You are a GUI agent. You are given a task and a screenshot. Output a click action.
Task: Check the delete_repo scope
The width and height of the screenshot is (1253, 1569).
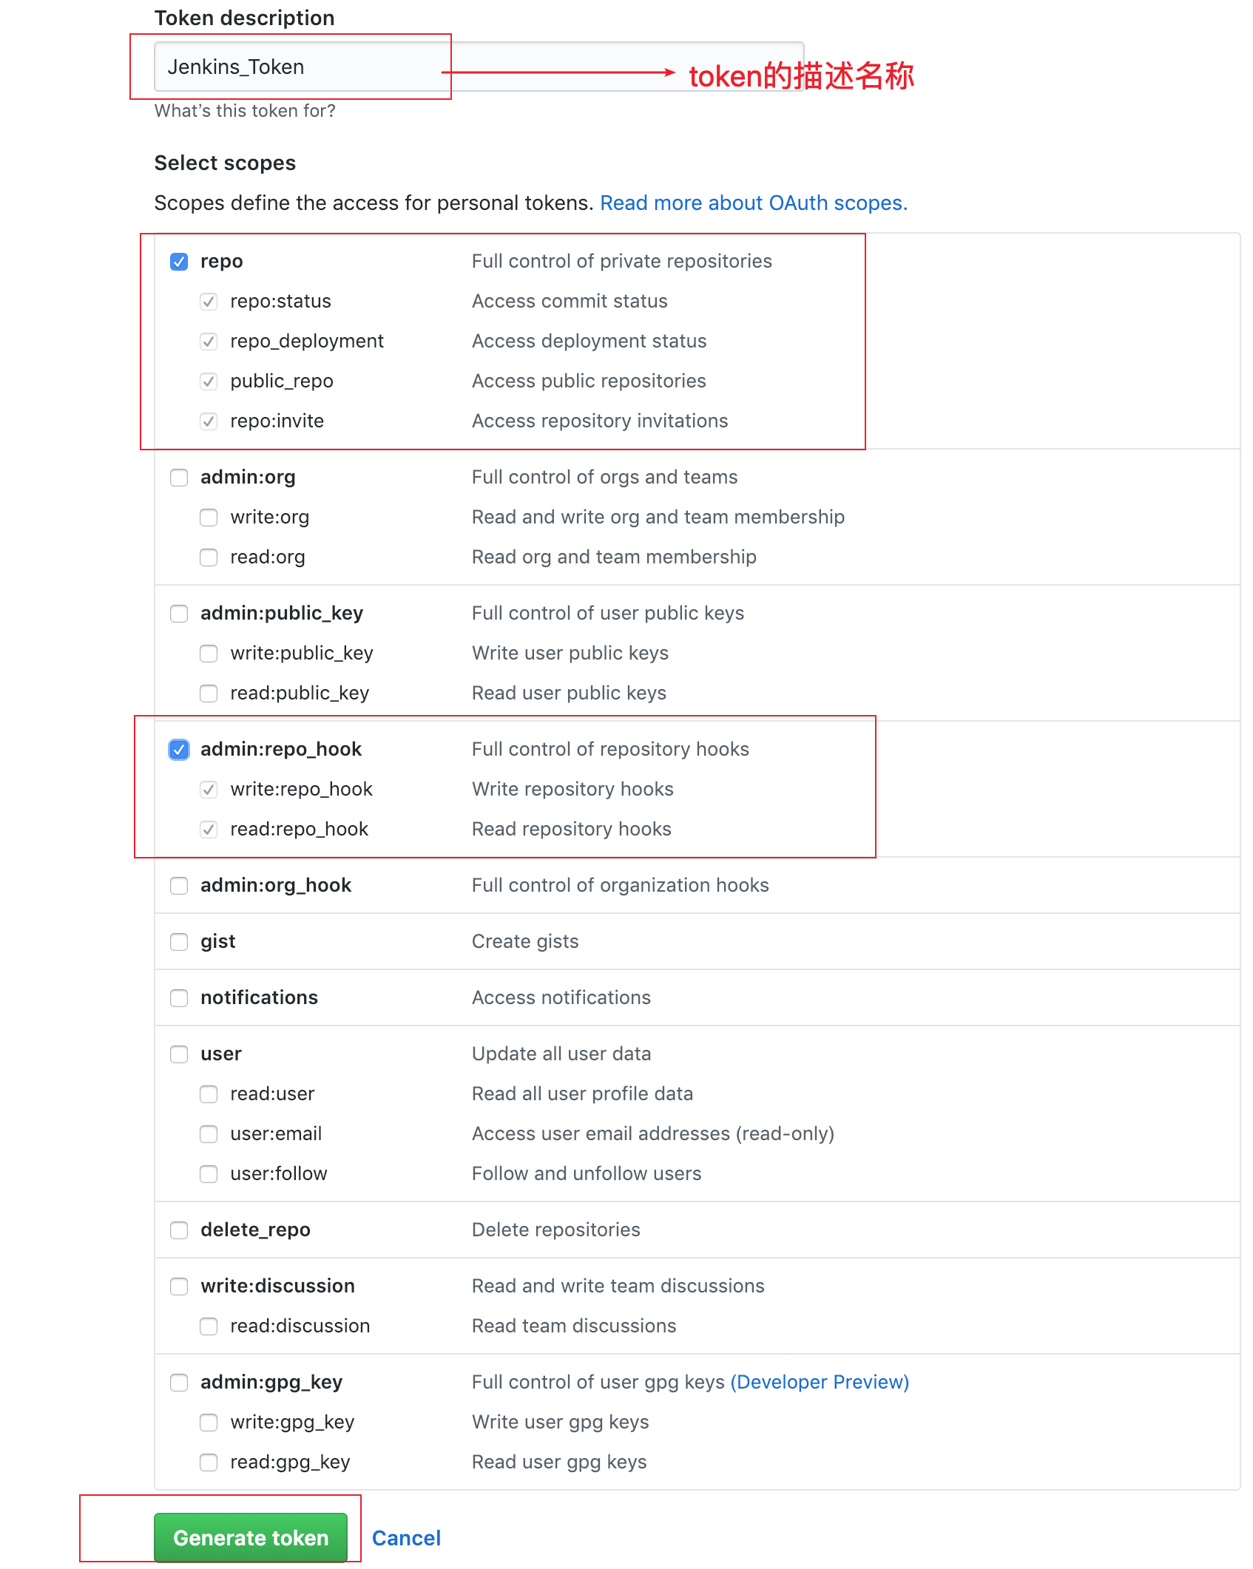coord(179,1230)
